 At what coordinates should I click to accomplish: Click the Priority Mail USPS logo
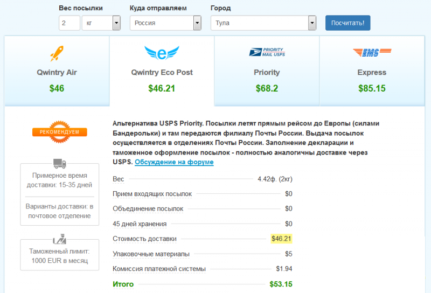(x=267, y=52)
